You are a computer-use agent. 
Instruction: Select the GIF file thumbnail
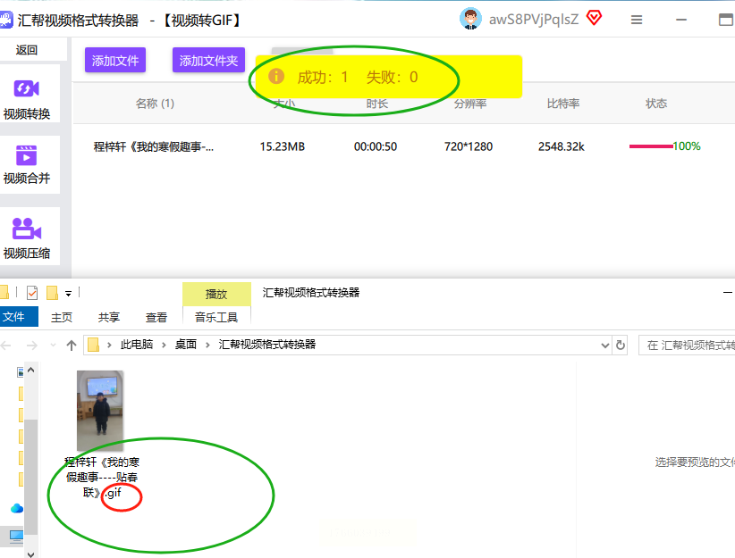(x=100, y=411)
